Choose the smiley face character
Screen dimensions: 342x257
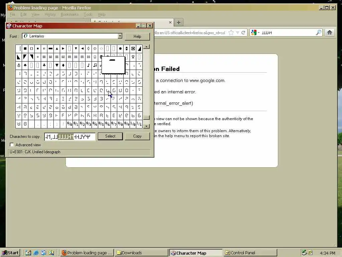coord(95,57)
